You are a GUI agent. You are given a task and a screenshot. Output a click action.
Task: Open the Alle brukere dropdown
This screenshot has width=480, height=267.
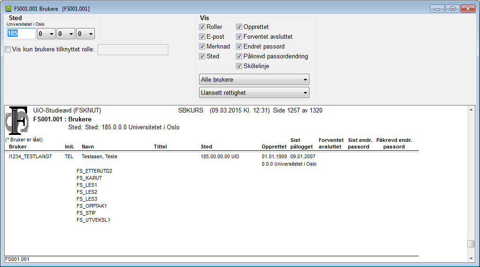click(x=254, y=79)
